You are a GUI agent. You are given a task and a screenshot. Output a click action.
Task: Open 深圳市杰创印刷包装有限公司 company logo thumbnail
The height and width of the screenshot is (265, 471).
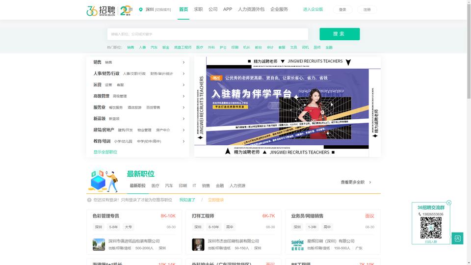coord(198,244)
